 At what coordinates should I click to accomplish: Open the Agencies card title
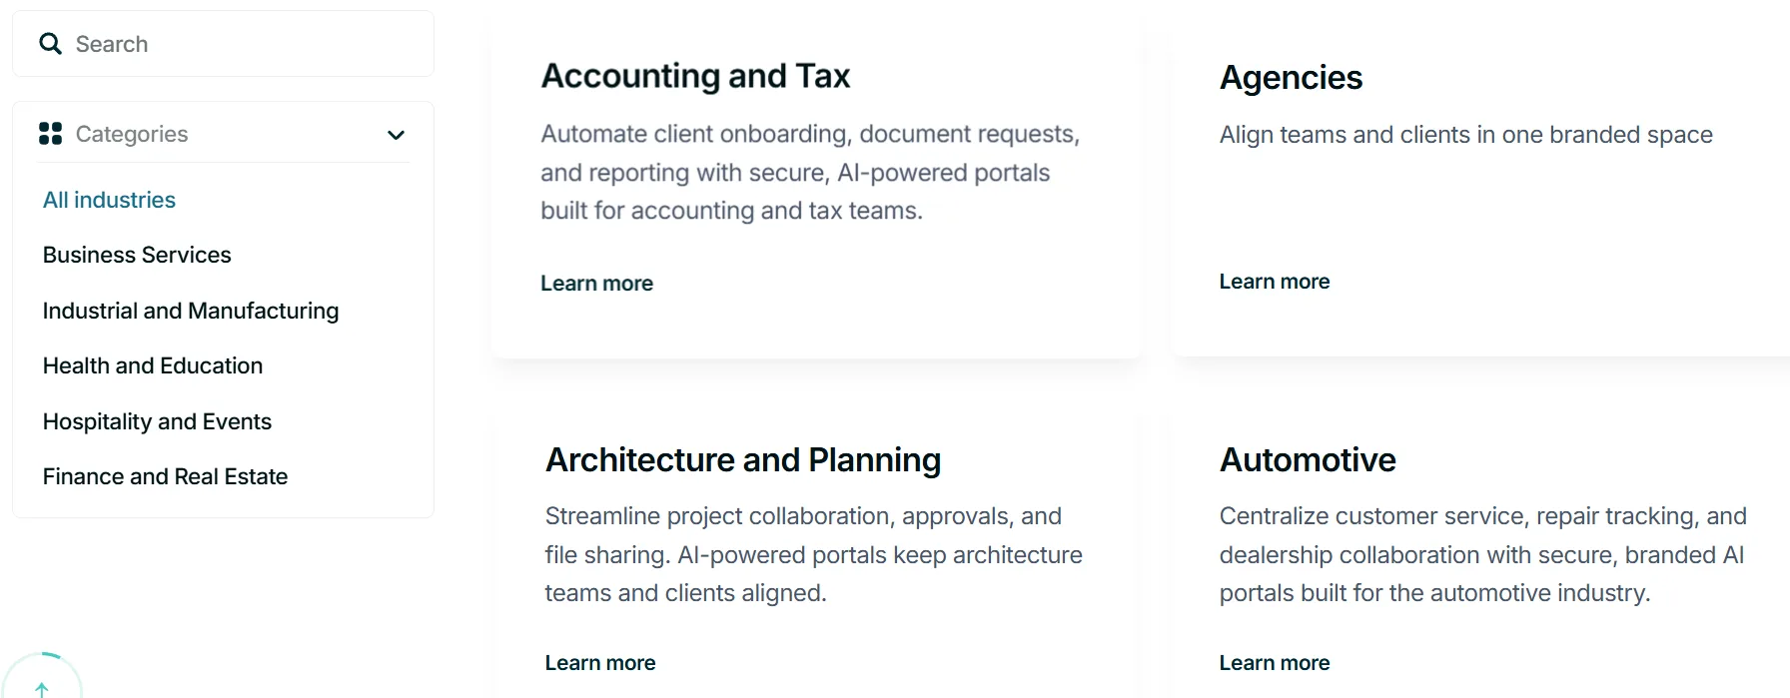1291,78
